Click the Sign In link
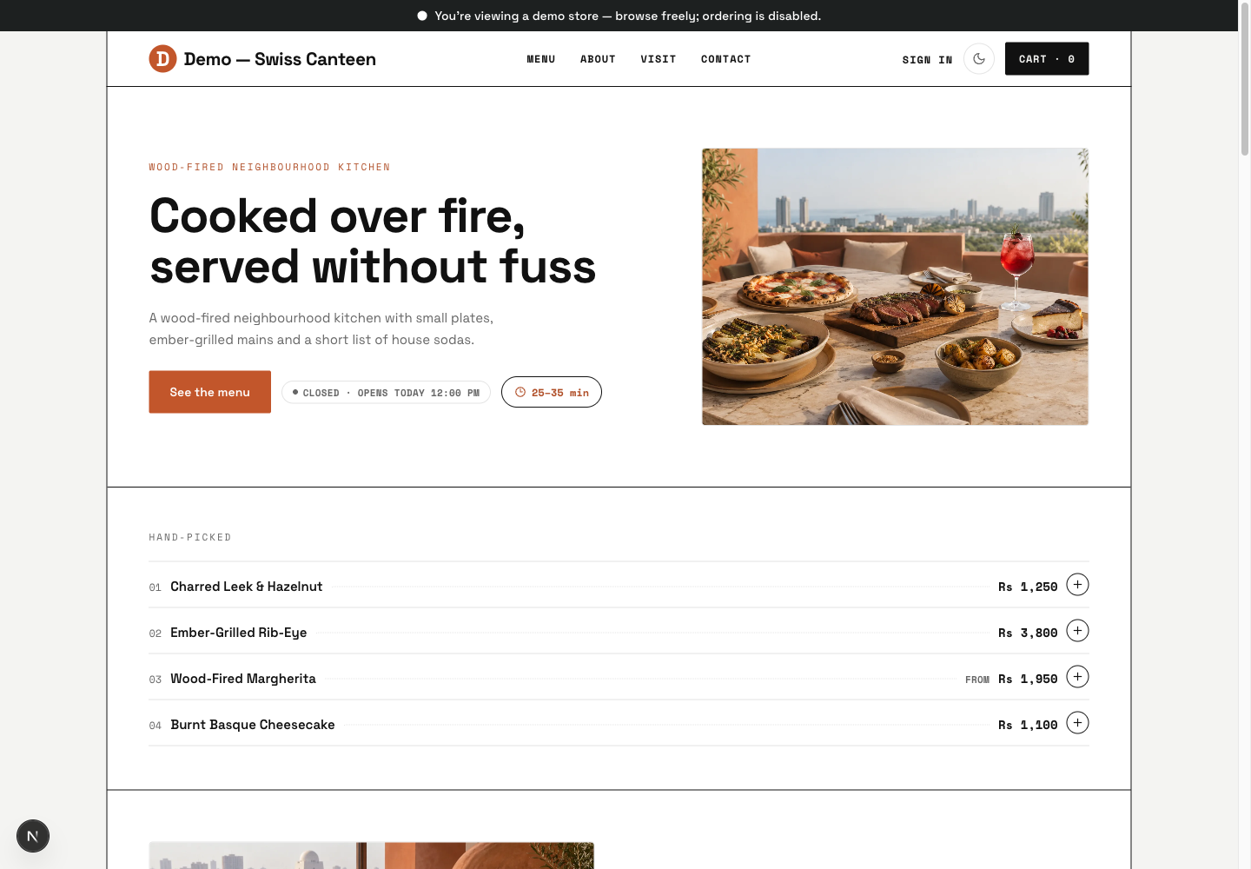The height and width of the screenshot is (869, 1251). click(x=927, y=60)
